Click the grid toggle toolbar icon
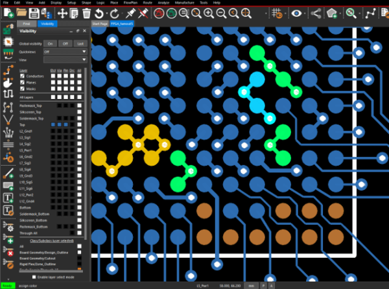Screen dimensions: 389x289 point(277,13)
